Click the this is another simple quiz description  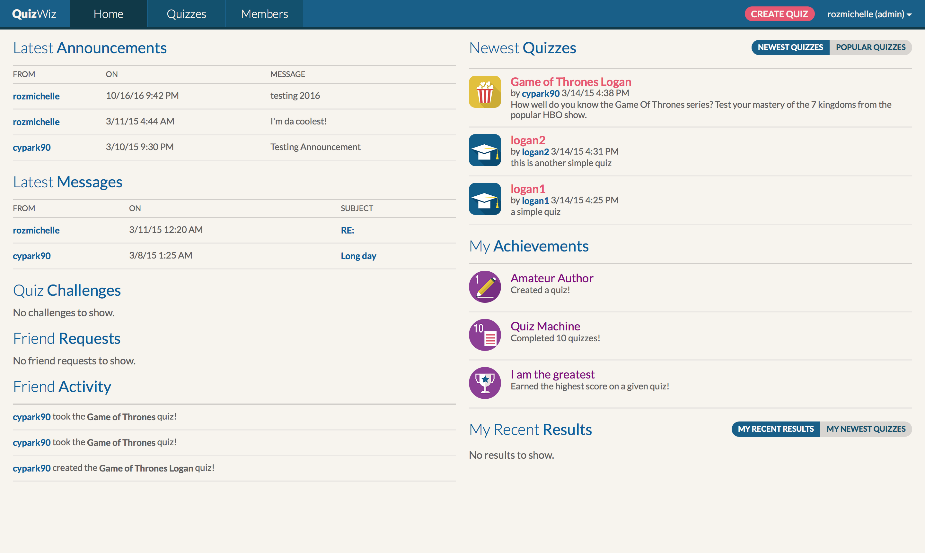(x=560, y=163)
